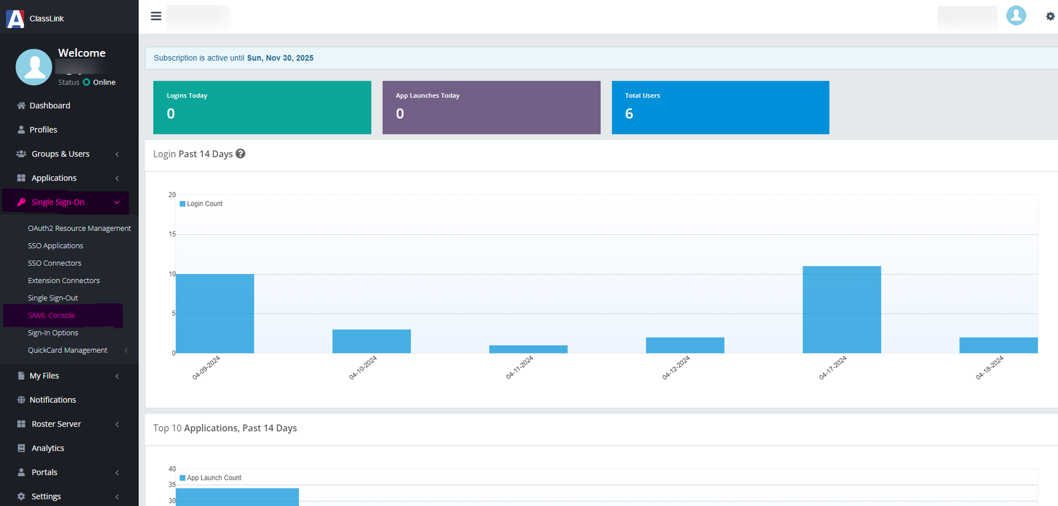Screen dimensions: 1058x506
Task: Click the My Files document icon
Action: click(x=21, y=376)
